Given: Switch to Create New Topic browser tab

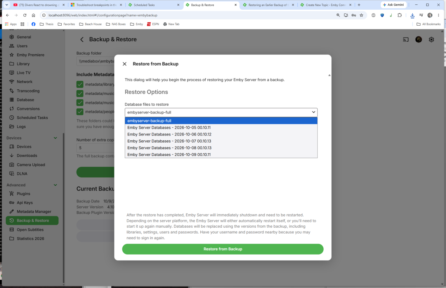Looking at the screenshot, I should [x=326, y=5].
